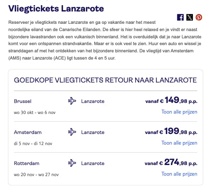This screenshot has height=188, width=207.
Task: Click the dates di 5 nov - di 12 nov
Action: 33,144
